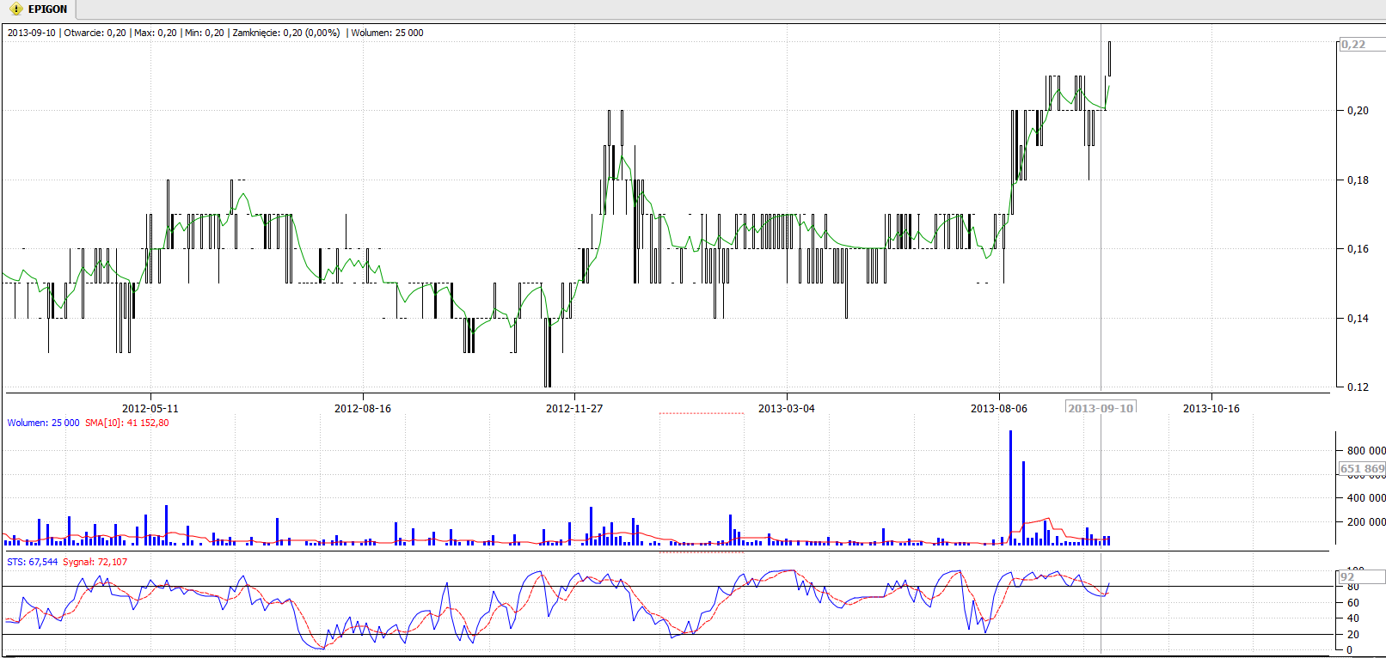Click the 92 oscillator value box
This screenshot has height=658, width=1386.
click(x=1347, y=577)
